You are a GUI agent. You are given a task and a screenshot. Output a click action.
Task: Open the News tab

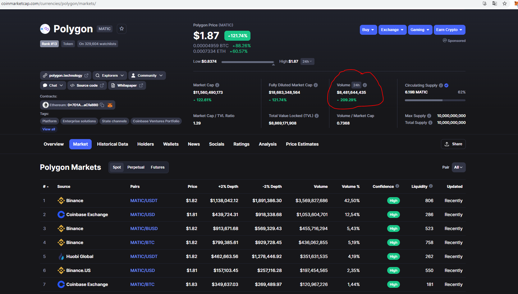click(194, 144)
